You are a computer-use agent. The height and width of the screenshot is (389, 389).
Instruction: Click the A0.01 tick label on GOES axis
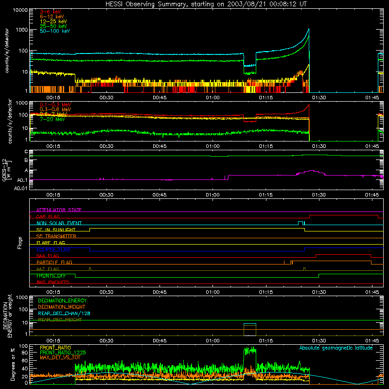(21, 189)
